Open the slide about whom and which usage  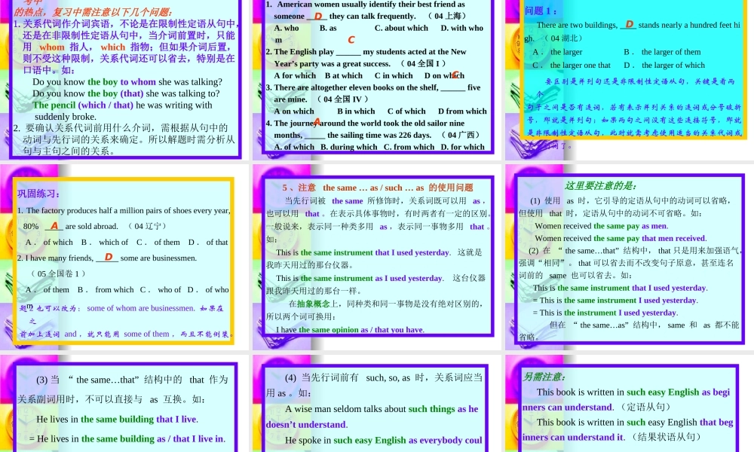point(125,79)
